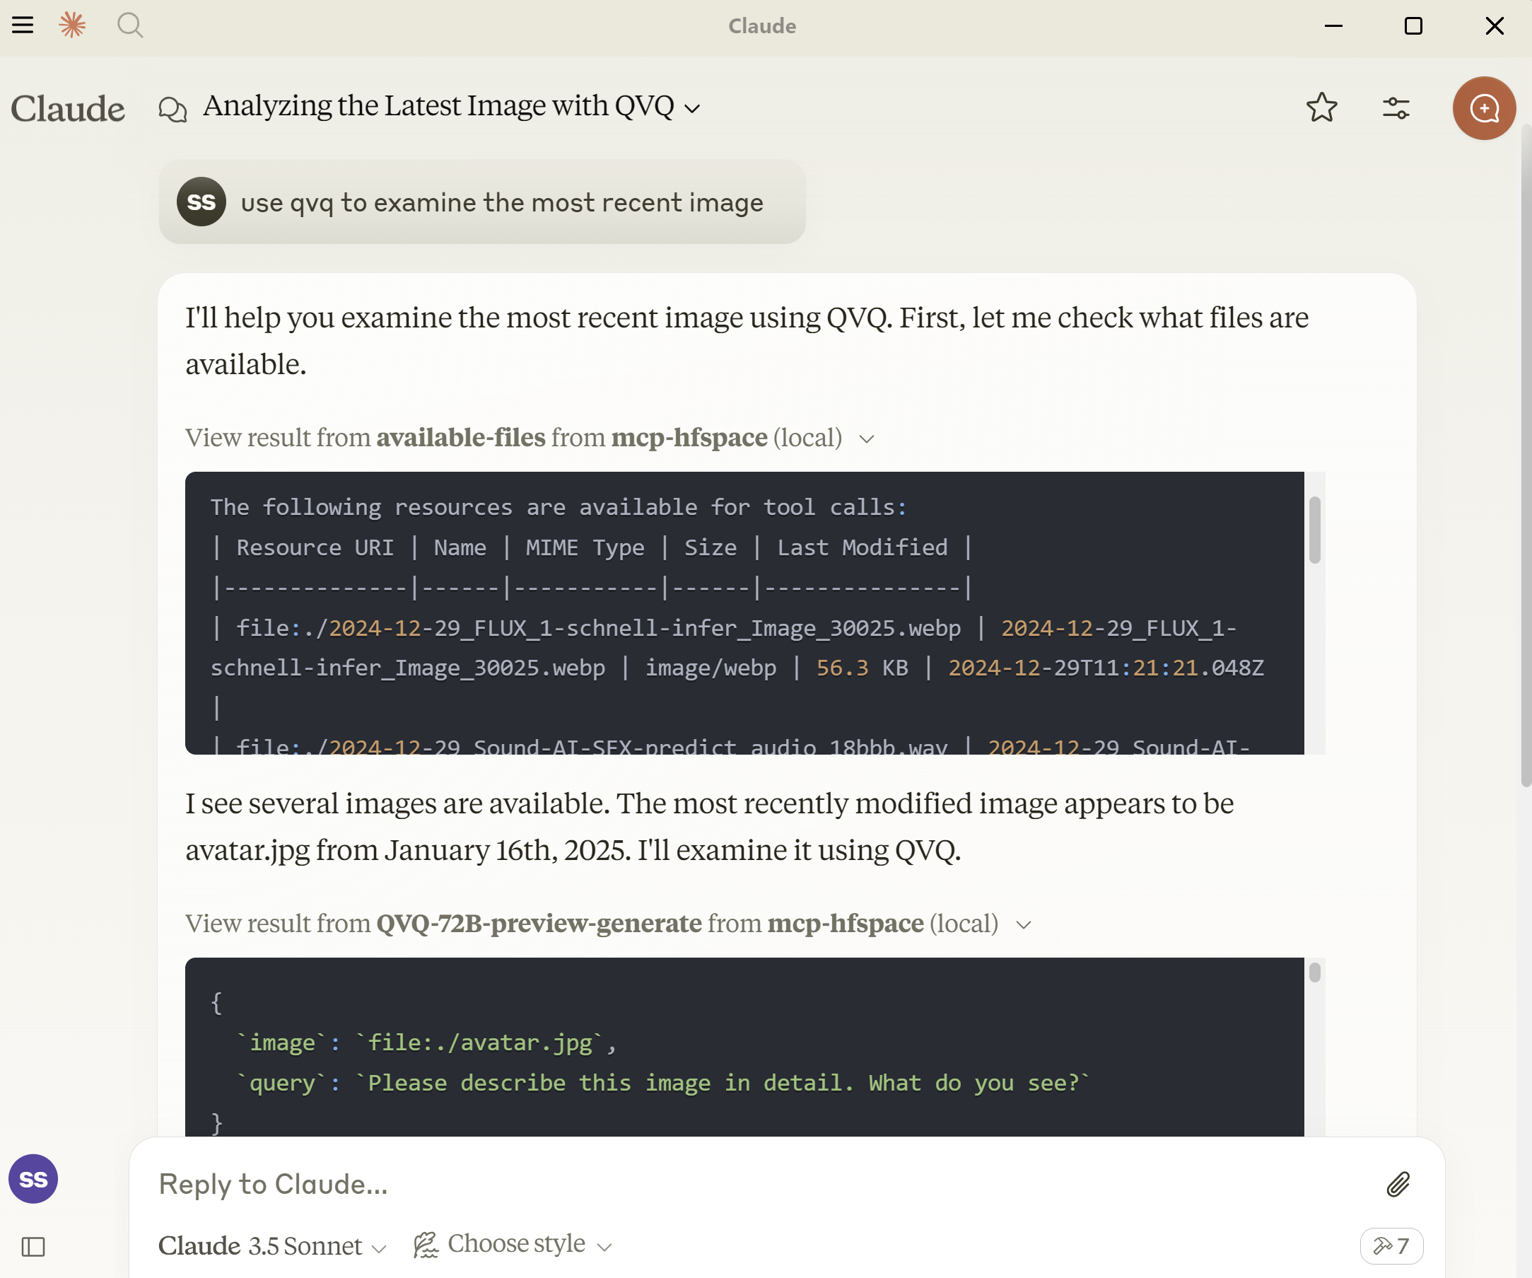Collapse available-files result view
1532x1278 pixels.
coord(867,438)
